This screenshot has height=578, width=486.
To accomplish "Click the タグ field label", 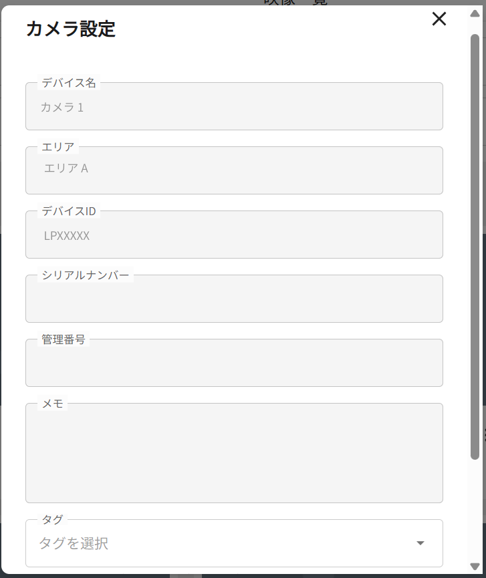I will click(52, 520).
